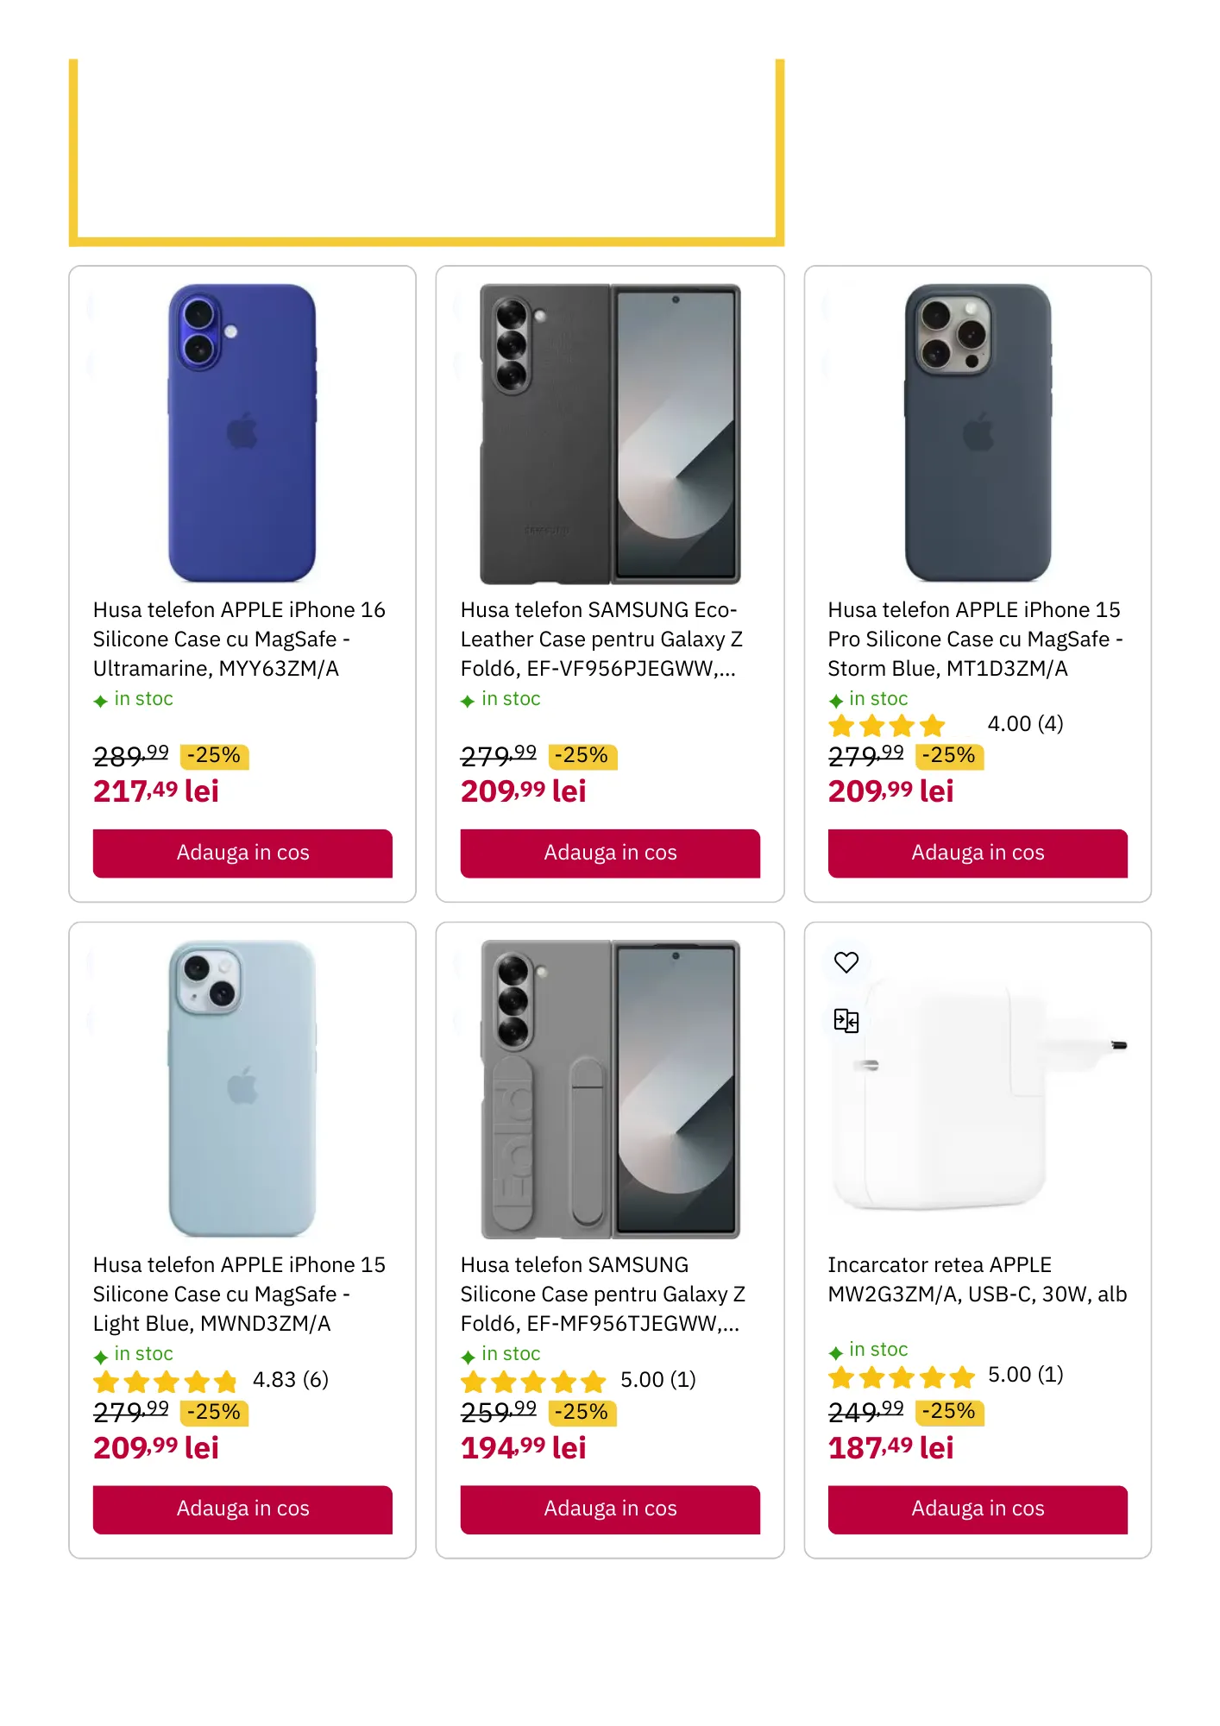Add iPhone 15 Pro Storm Blue case to cart
The width and height of the screenshot is (1220, 1726).
(x=978, y=853)
